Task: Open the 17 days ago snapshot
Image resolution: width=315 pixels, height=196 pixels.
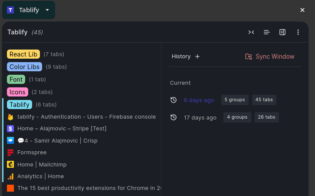Action: coord(200,117)
